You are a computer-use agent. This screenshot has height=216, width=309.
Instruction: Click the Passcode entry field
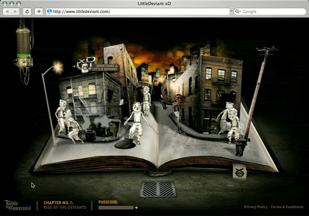(x=116, y=208)
